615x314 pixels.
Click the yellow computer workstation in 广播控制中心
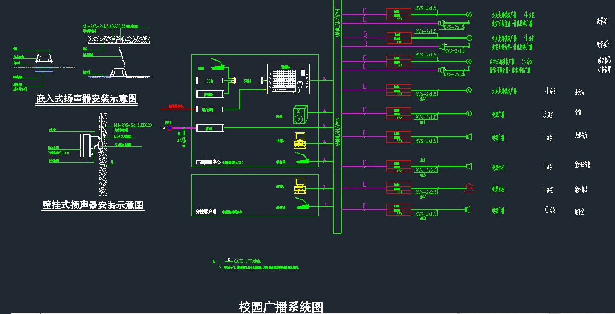[x=300, y=141]
